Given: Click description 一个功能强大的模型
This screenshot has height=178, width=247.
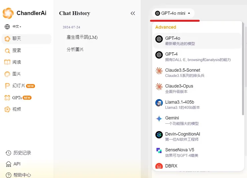Looking at the screenshot, I should [x=182, y=124].
